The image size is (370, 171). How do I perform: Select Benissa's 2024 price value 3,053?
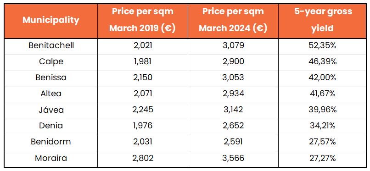pyautogui.click(x=233, y=77)
